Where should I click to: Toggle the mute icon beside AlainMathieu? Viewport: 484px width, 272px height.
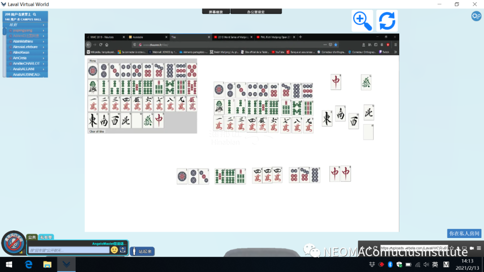tap(11, 42)
